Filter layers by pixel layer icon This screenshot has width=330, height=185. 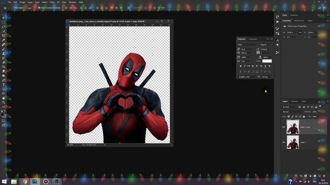(300, 107)
